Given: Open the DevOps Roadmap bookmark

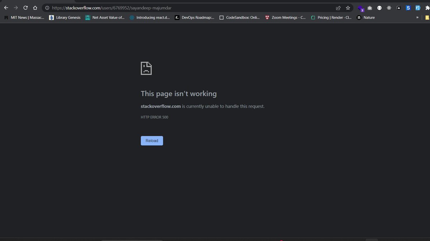Looking at the screenshot, I should point(195,17).
